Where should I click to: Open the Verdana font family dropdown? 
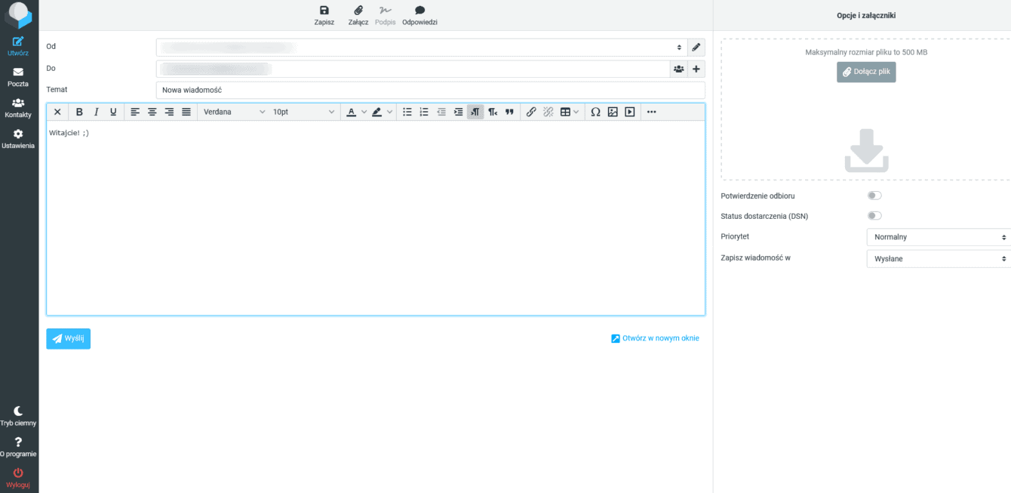(x=234, y=111)
